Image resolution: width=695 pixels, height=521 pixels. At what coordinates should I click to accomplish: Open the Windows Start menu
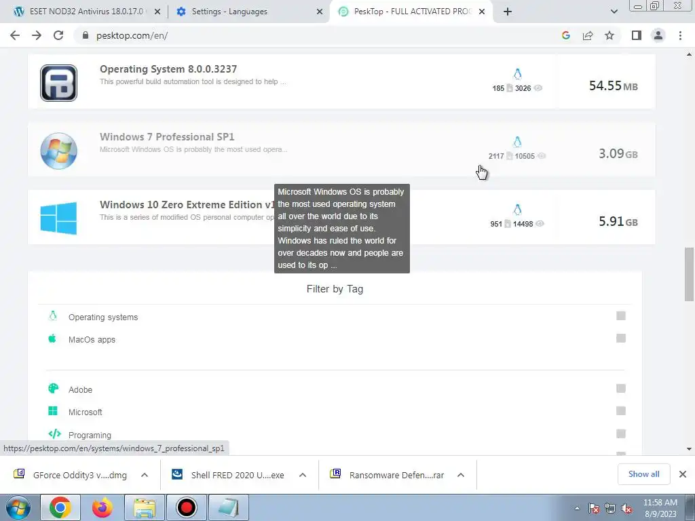point(18,507)
